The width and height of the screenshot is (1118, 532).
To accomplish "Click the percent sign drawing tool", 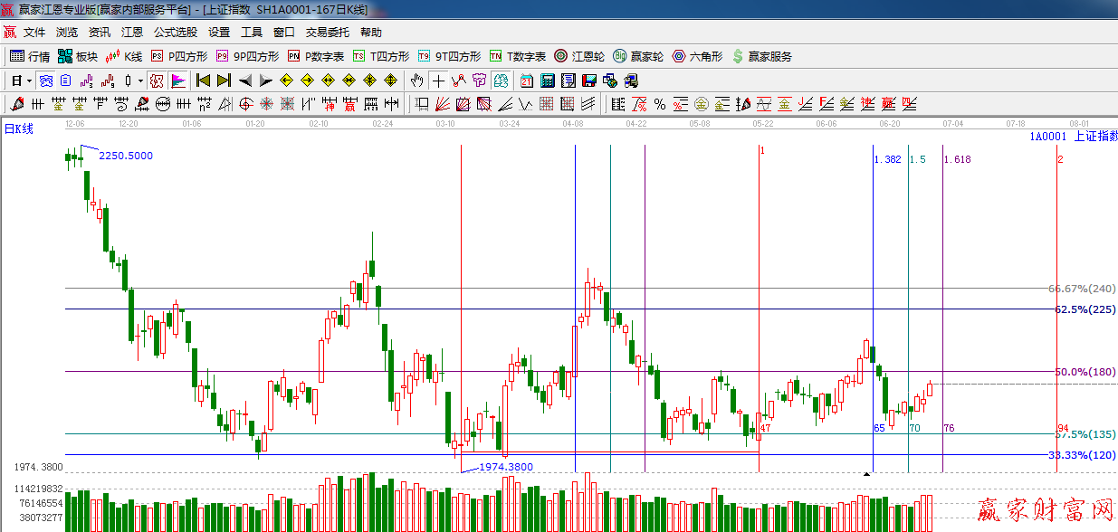I will click(660, 104).
